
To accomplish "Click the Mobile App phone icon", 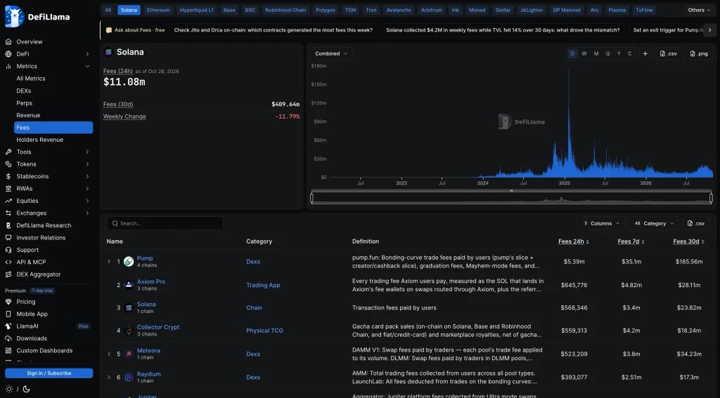I will click(x=8, y=314).
